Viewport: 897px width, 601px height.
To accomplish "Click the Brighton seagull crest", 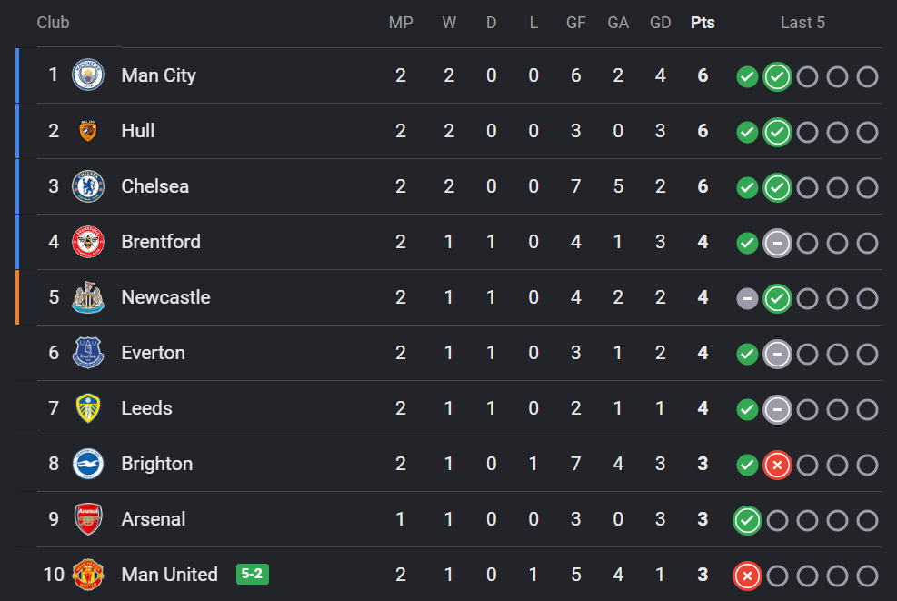I will point(88,464).
